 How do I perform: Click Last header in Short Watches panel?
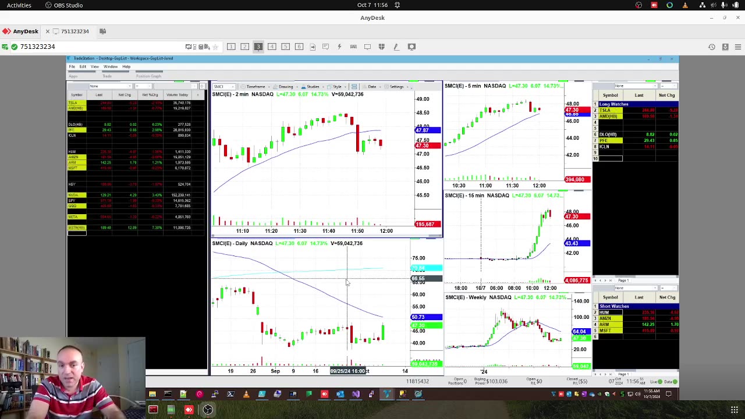(x=639, y=297)
